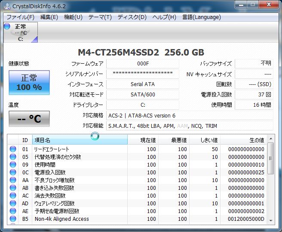Select the リードエラーレート row name

coord(52,149)
